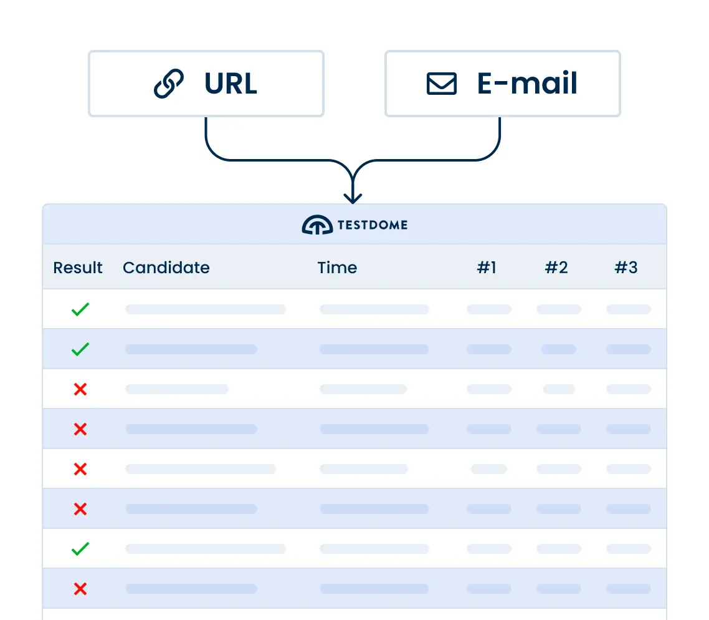Image resolution: width=709 pixels, height=620 pixels.
Task: Click the TestDome dome logo icon
Action: click(x=316, y=225)
